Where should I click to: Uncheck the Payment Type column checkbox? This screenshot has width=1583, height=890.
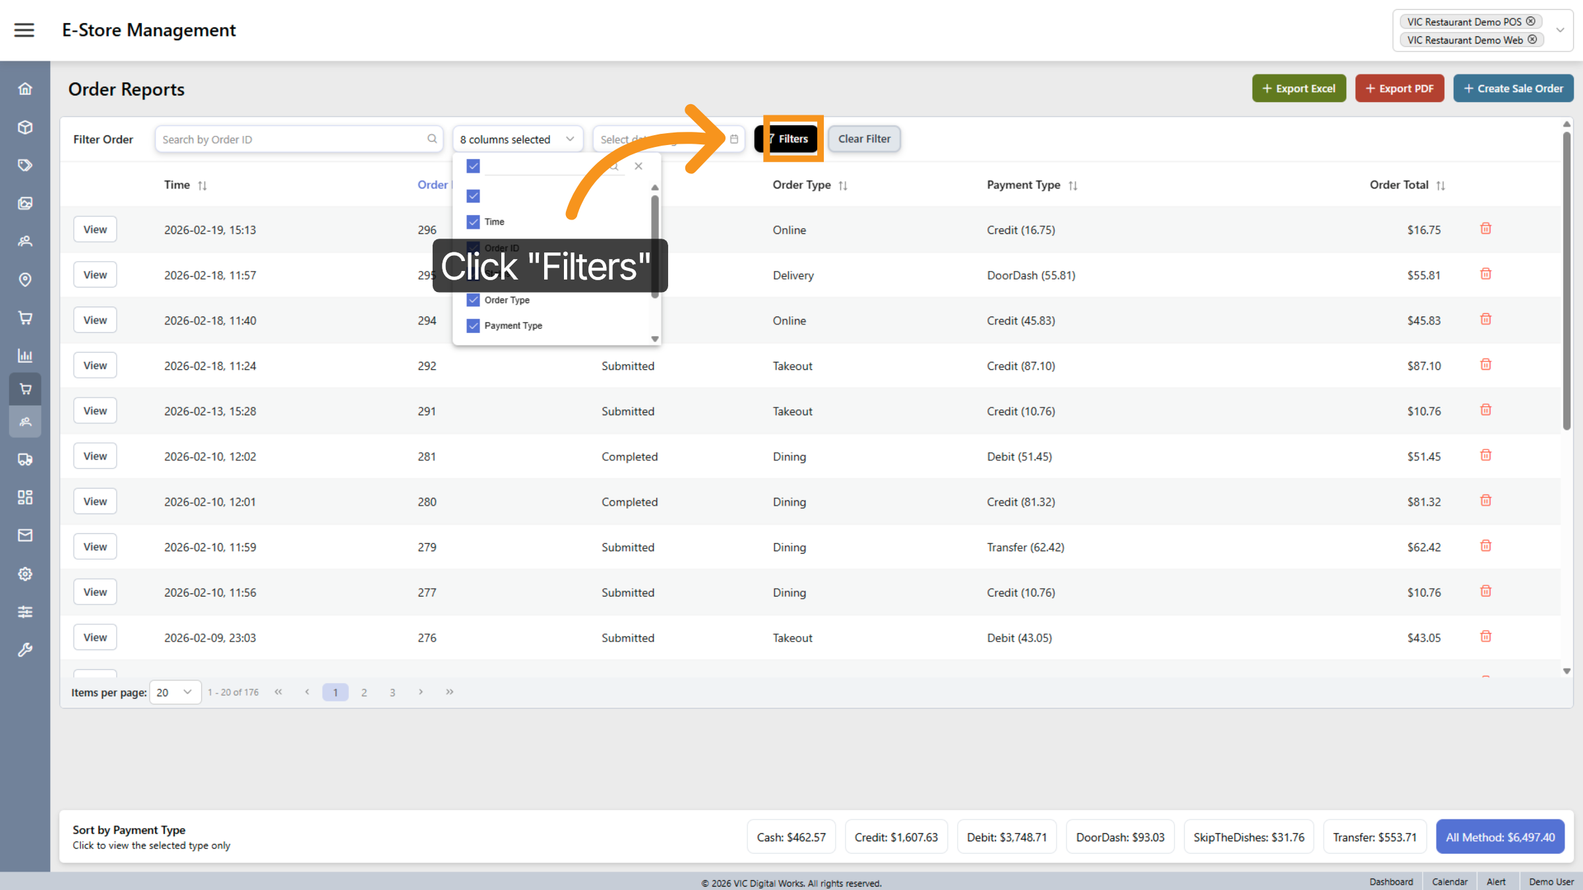(x=473, y=326)
